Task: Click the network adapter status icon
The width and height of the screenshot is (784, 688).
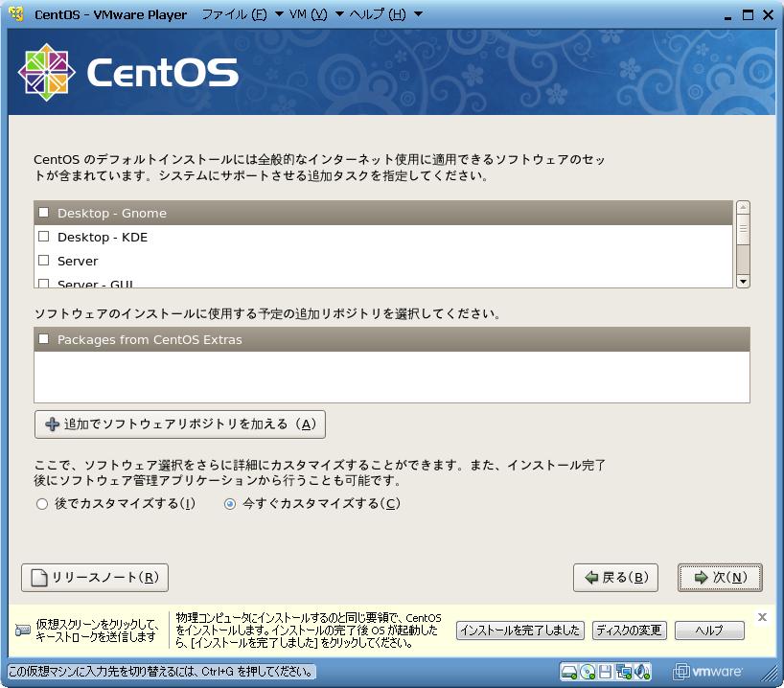Action: pos(624,671)
